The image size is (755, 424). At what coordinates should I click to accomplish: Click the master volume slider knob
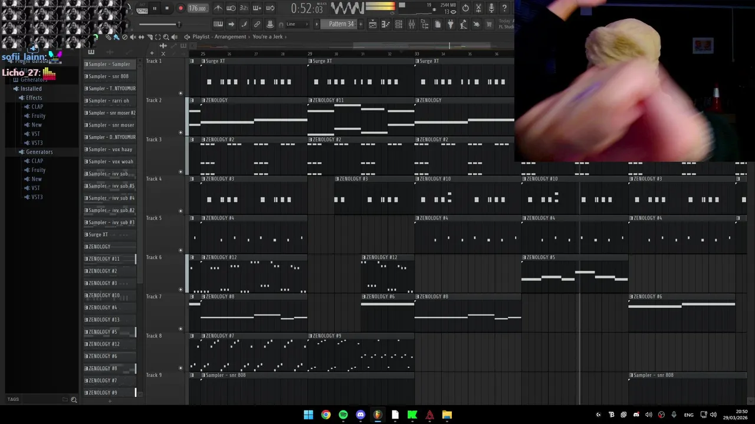point(179,24)
